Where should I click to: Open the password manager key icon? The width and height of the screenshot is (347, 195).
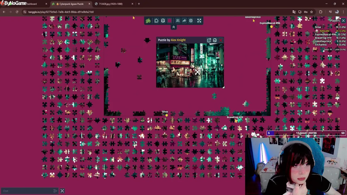tap(306, 12)
